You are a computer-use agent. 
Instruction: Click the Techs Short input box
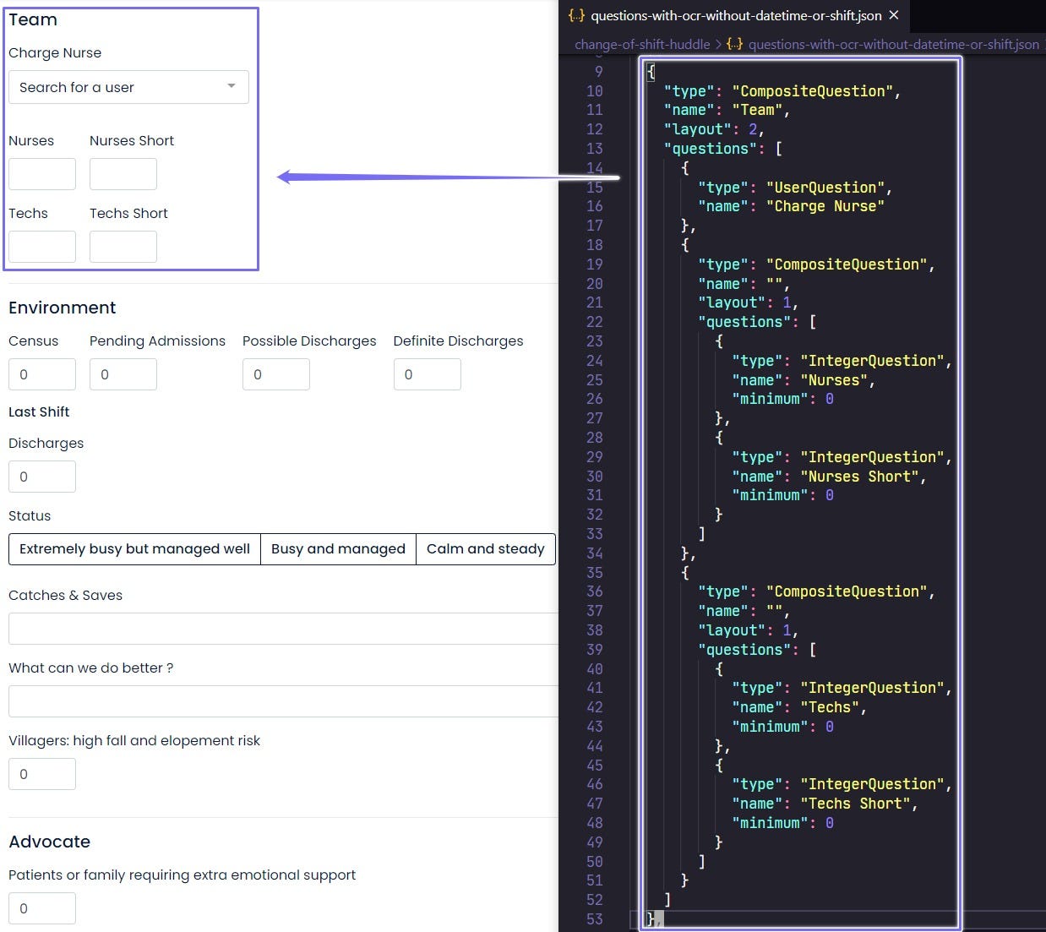tap(123, 247)
